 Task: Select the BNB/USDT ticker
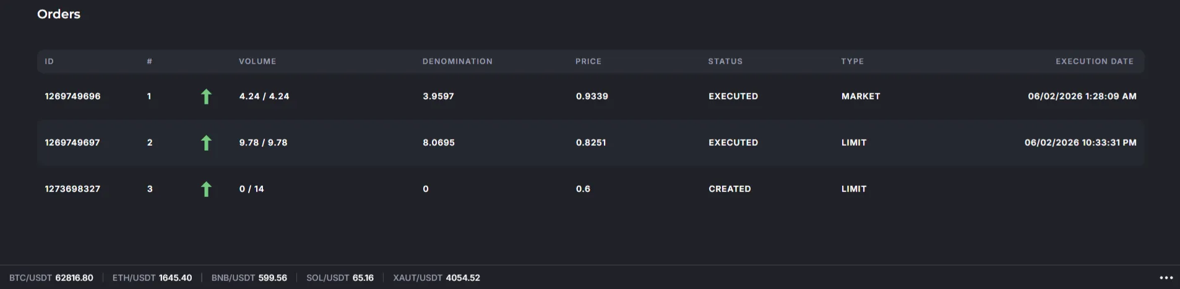click(249, 278)
